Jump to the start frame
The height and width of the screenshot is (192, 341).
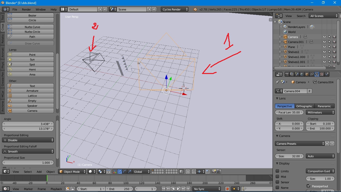pos(163,189)
